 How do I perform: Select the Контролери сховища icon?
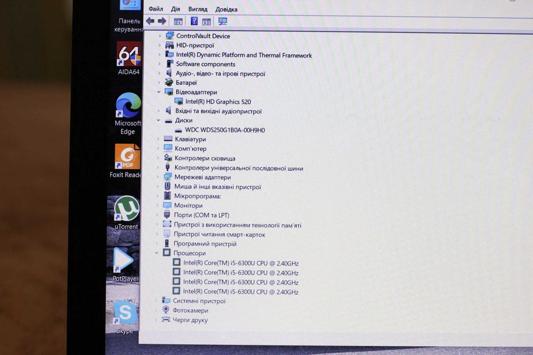click(168, 158)
